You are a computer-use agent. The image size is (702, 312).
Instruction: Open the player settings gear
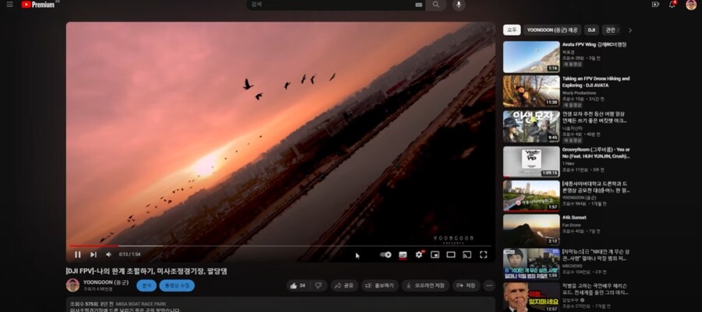(x=419, y=254)
